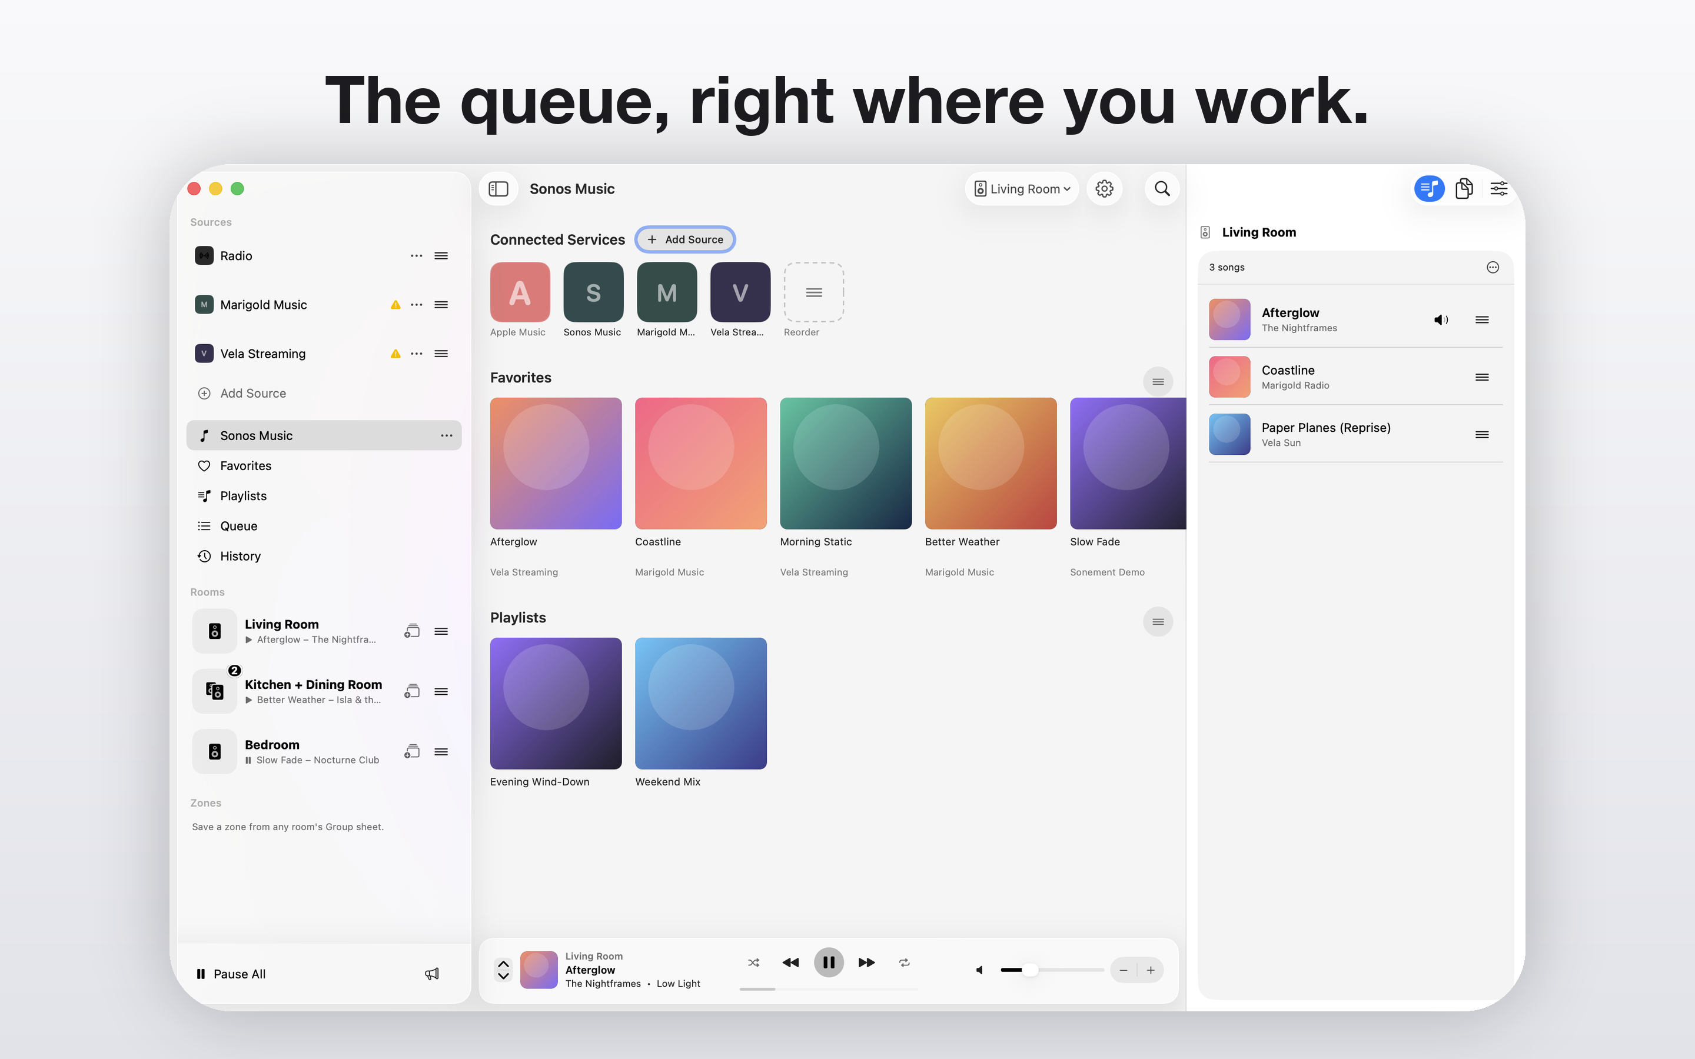The height and width of the screenshot is (1059, 1695).
Task: Seek on the track progress bar
Action: pyautogui.click(x=829, y=989)
